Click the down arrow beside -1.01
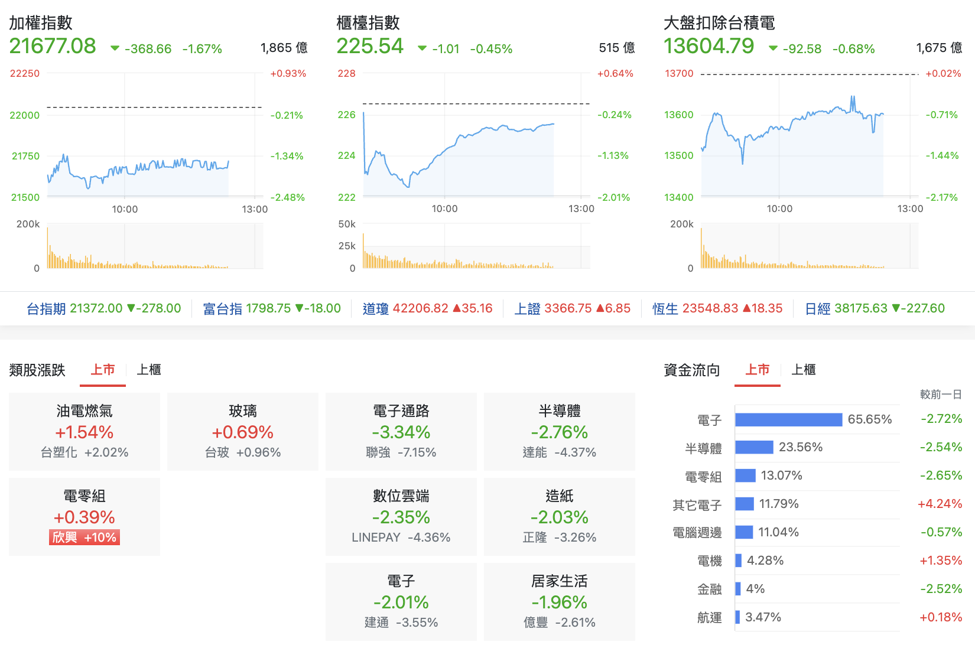 422,48
